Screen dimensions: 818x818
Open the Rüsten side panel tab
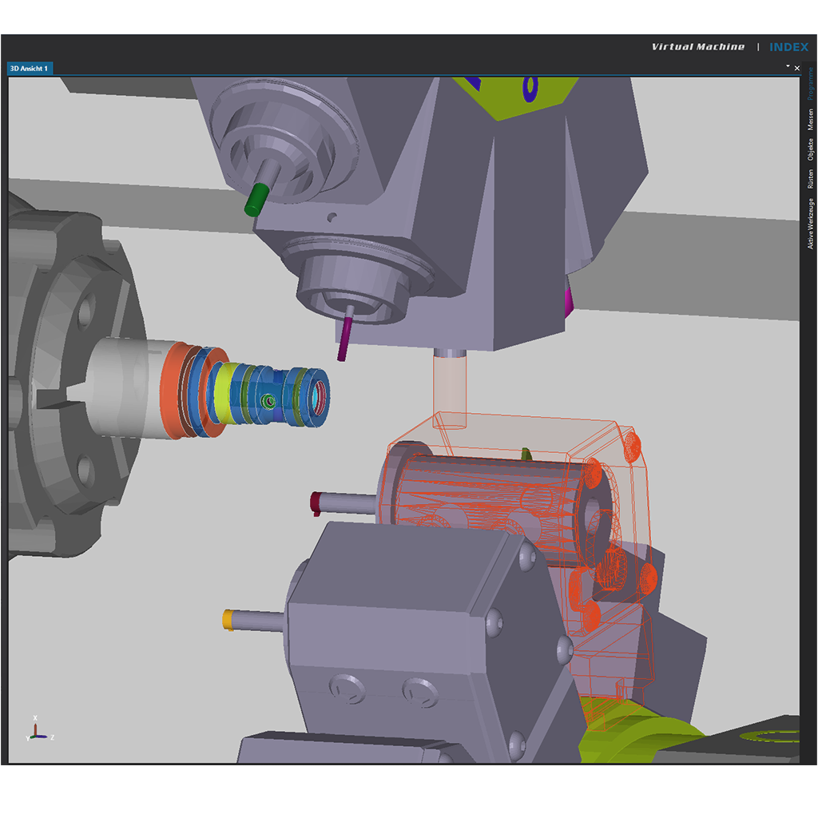point(810,179)
